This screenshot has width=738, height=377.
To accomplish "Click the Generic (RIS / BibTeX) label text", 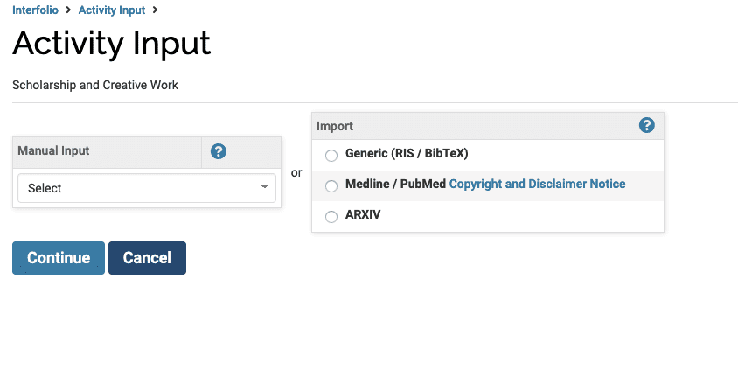I will 407,153.
